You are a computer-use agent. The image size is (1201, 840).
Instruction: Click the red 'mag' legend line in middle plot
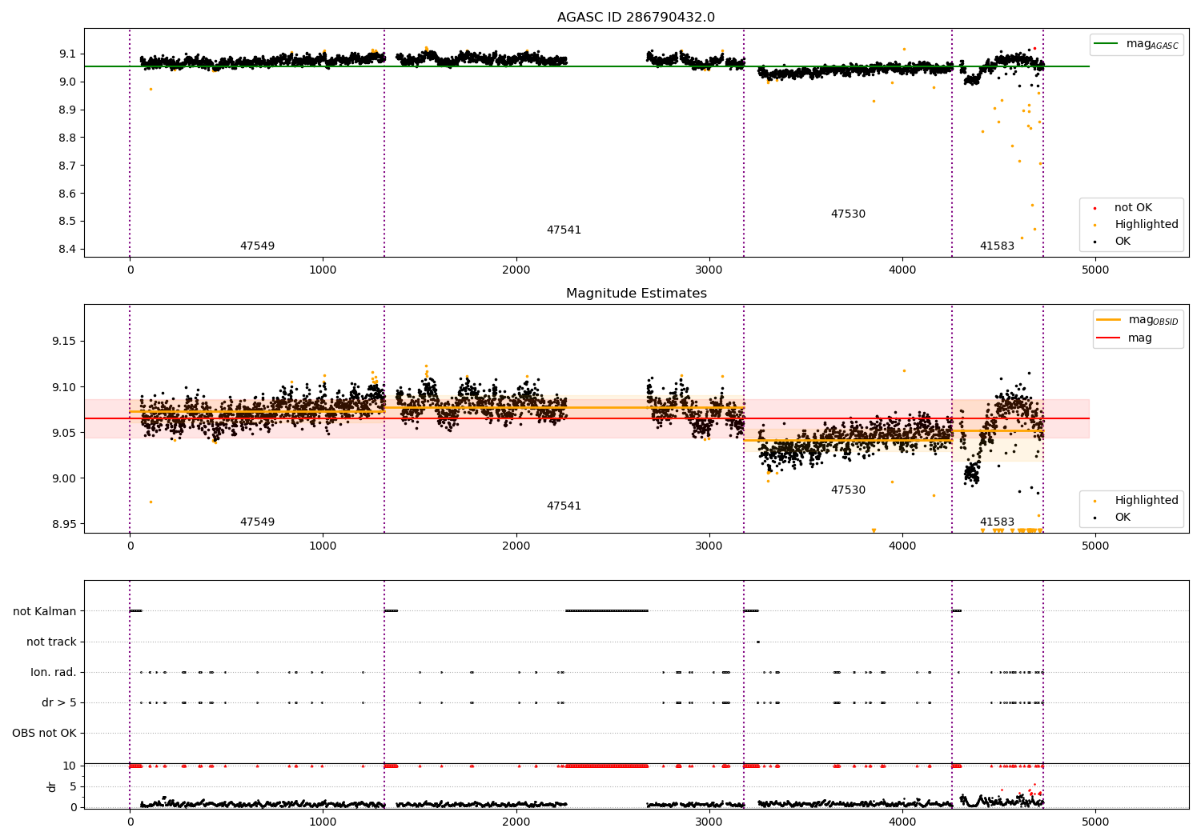coord(1108,338)
